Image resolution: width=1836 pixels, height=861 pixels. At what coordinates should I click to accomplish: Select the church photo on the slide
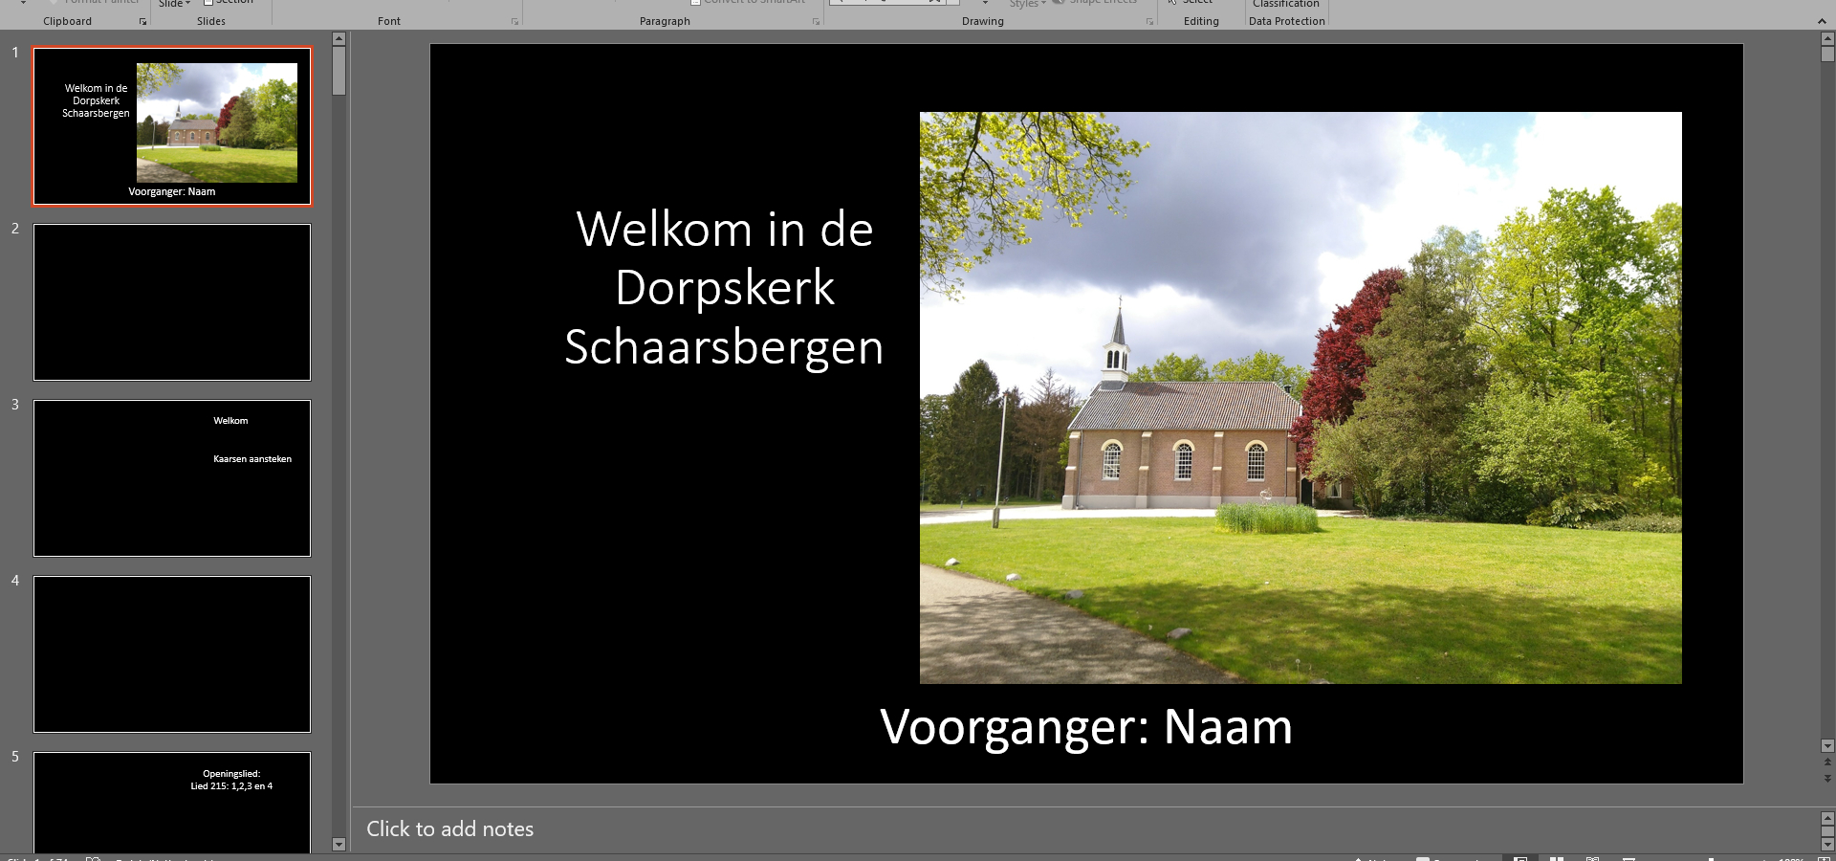1300,398
